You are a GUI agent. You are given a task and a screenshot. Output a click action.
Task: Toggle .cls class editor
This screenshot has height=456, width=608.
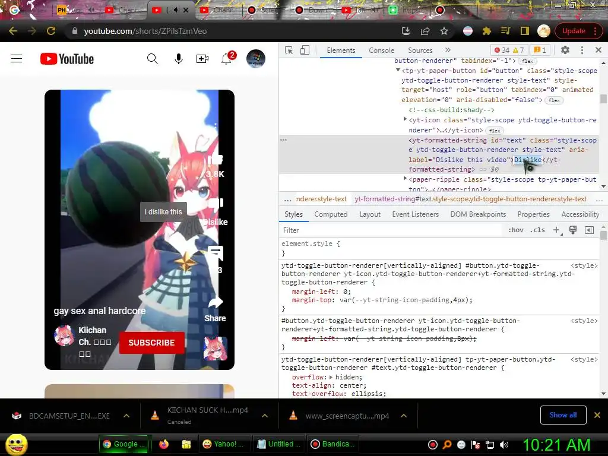[537, 230]
